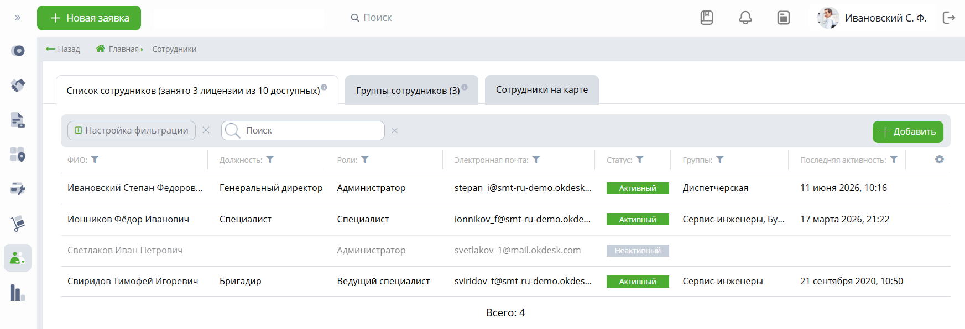Click Активный badge in Ивановский row
Viewport: 965px width, 329px height.
click(638, 188)
